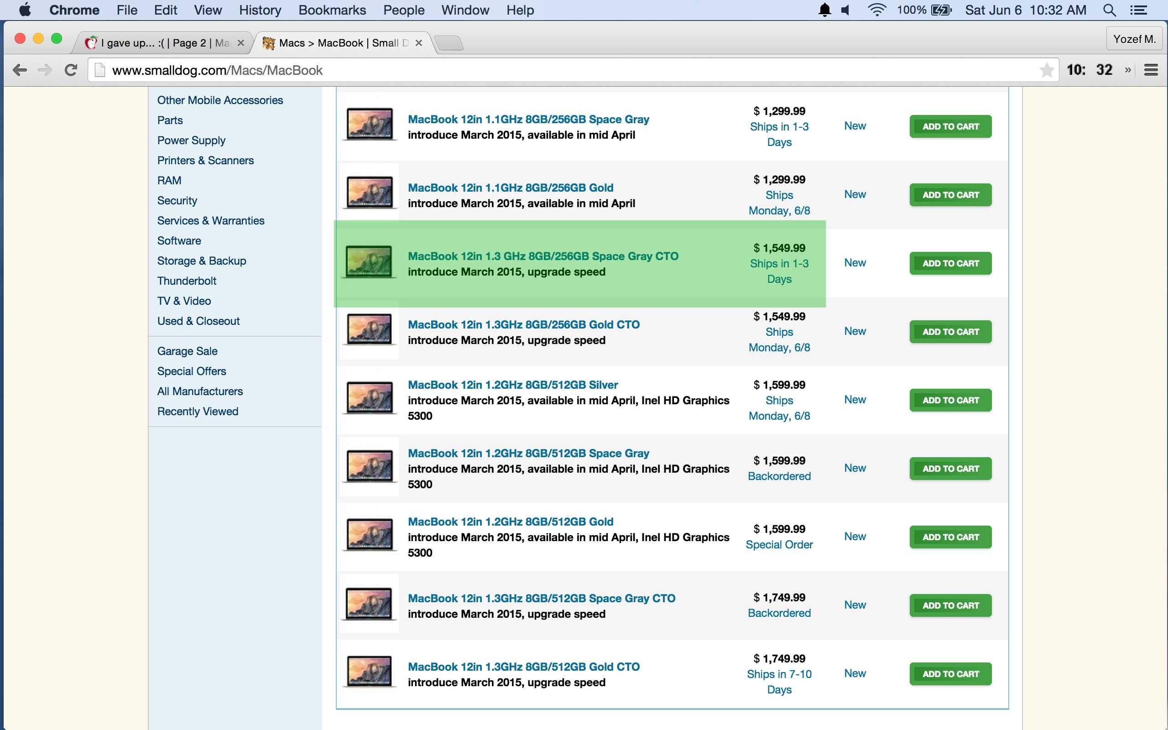Click the Wi-Fi status icon
Screen dimensions: 1168x730
(876, 10)
